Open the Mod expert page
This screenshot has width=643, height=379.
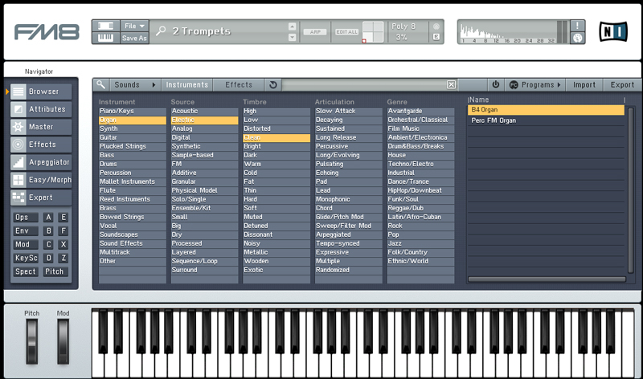pos(26,245)
